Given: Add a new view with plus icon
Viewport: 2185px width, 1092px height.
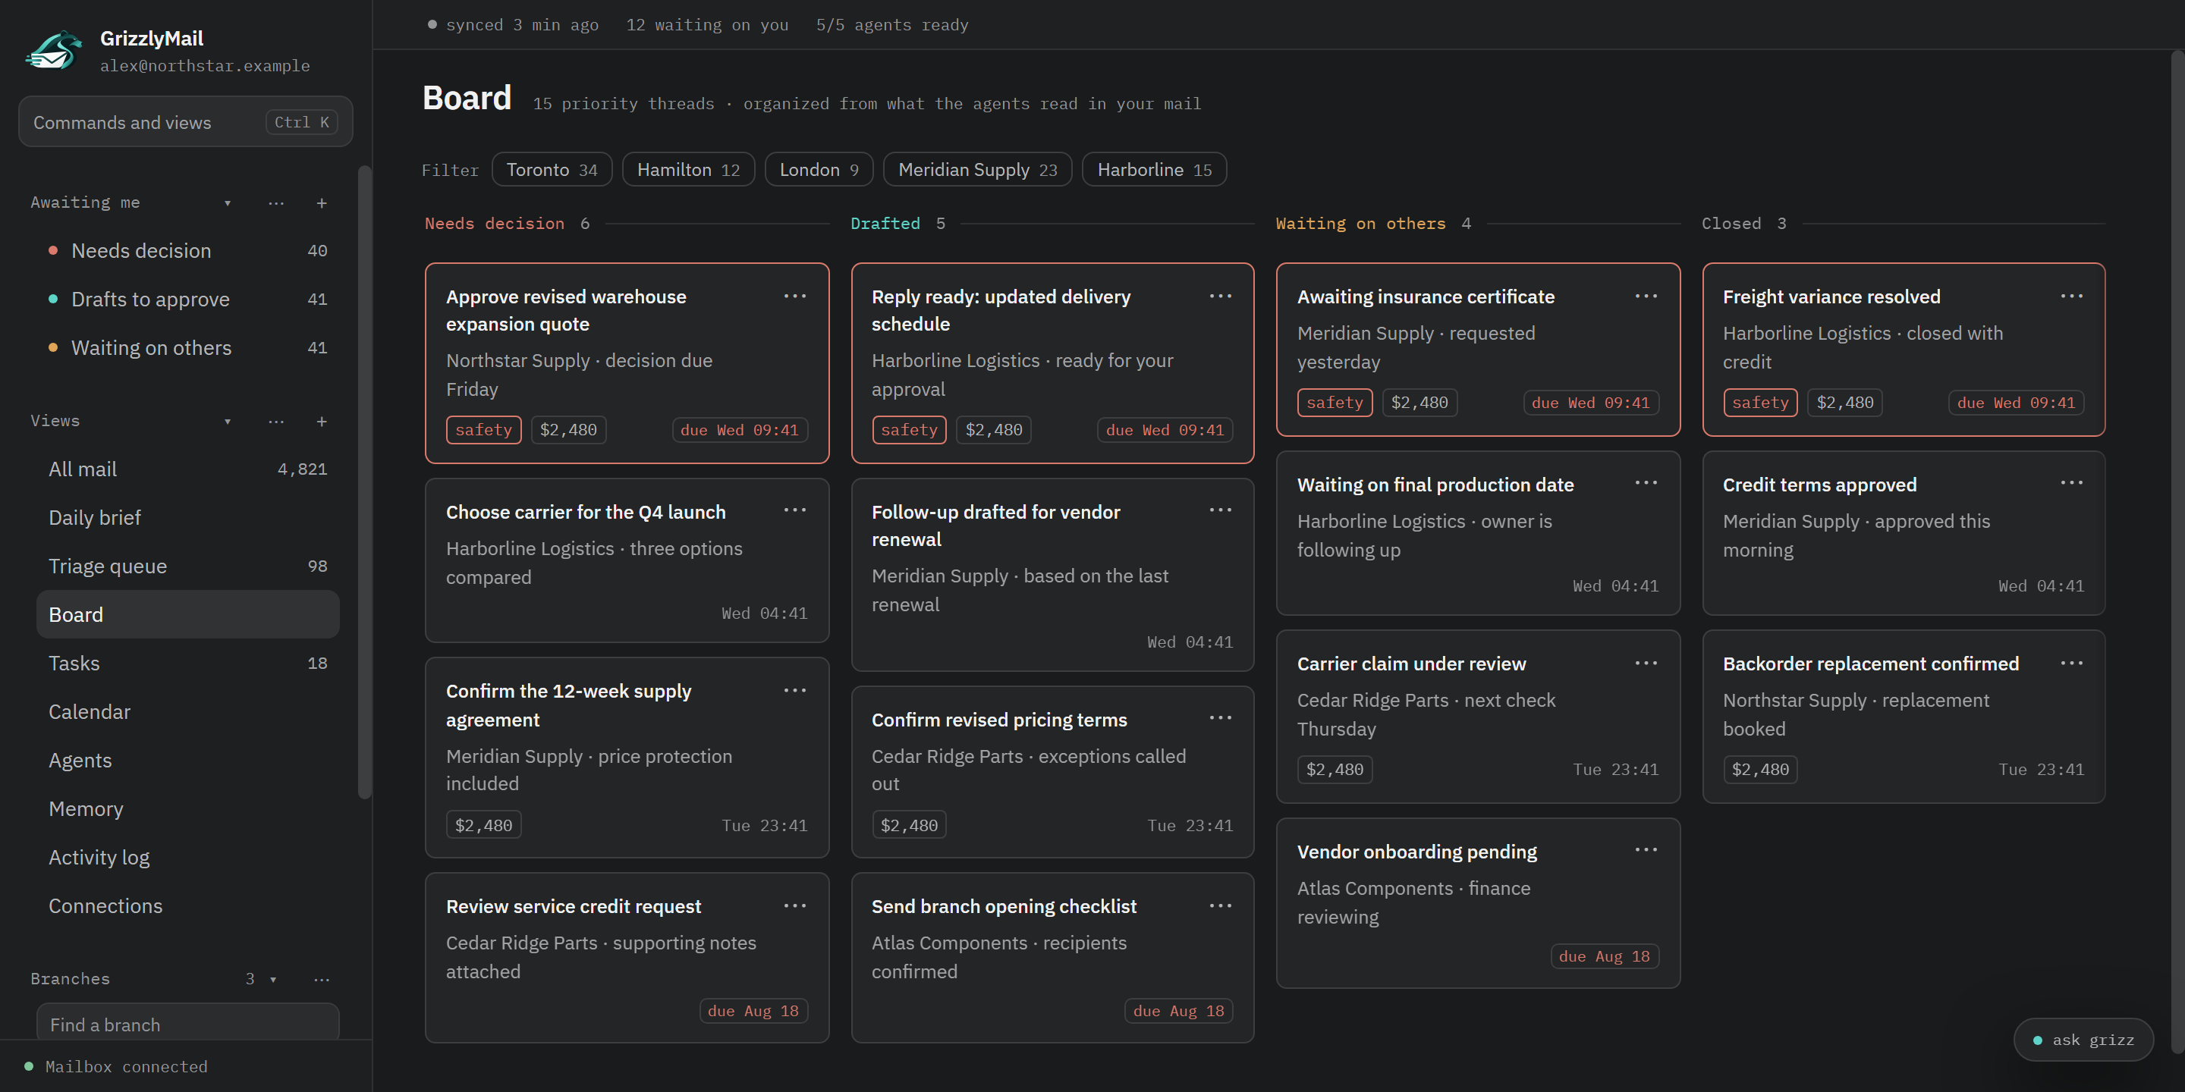Looking at the screenshot, I should 322,422.
